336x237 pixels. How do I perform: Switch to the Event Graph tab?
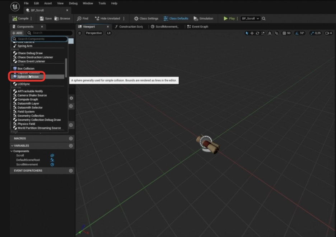tap(197, 27)
